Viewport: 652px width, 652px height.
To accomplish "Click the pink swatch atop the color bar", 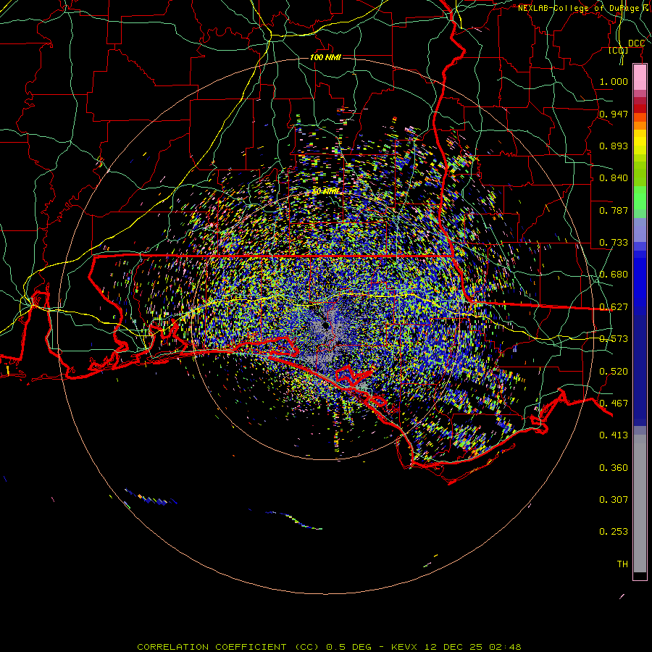I will pyautogui.click(x=640, y=78).
